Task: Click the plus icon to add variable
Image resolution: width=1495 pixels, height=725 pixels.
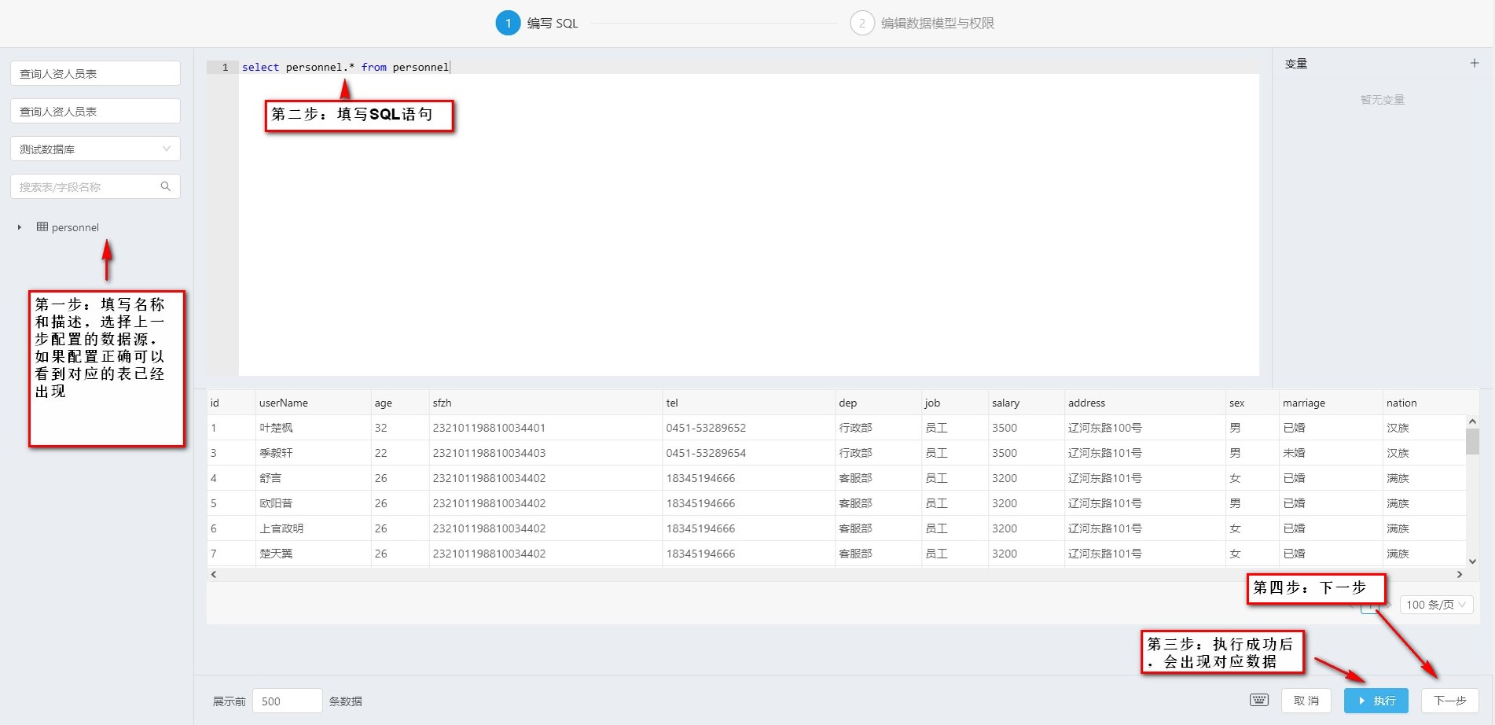Action: [x=1474, y=63]
